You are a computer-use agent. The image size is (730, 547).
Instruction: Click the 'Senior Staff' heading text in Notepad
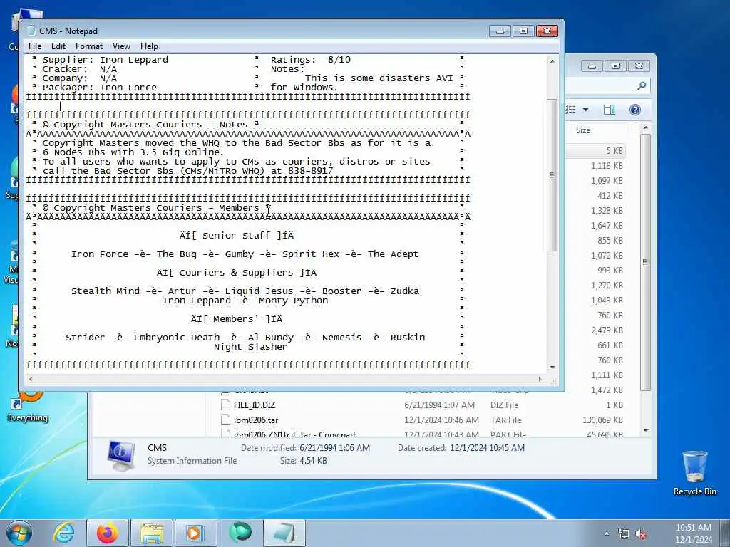tap(237, 236)
